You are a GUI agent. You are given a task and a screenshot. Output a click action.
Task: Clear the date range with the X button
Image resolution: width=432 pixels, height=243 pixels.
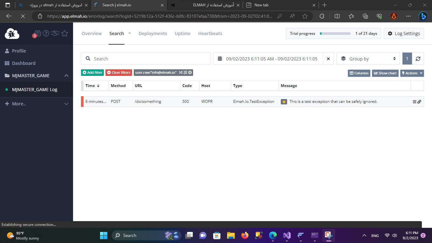328,59
